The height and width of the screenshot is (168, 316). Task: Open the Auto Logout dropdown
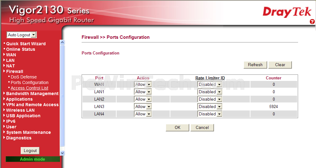[x=22, y=35]
